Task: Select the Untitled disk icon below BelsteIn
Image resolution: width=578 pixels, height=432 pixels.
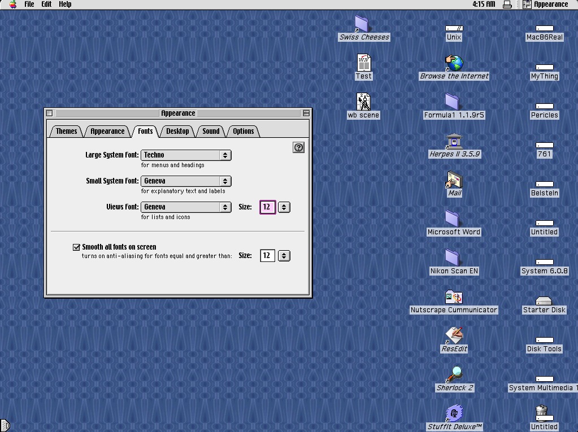Action: click(545, 223)
